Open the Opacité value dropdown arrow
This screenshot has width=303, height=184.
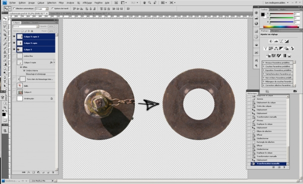pyautogui.click(x=56, y=26)
